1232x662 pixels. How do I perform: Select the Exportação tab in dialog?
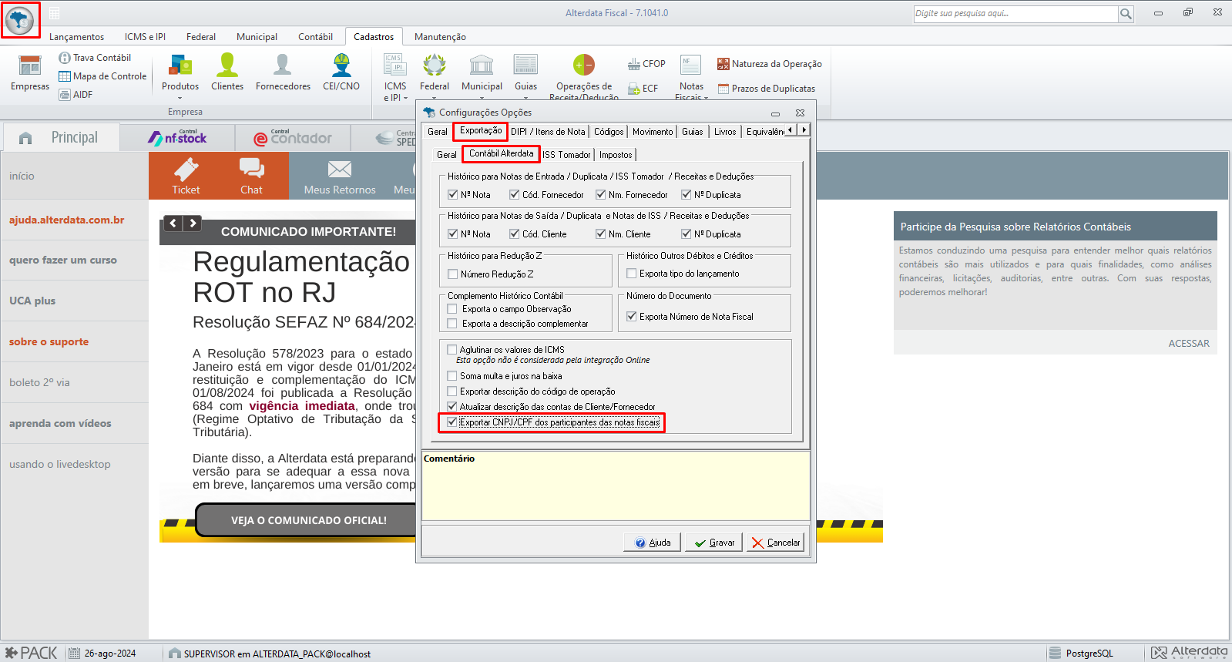click(x=481, y=131)
